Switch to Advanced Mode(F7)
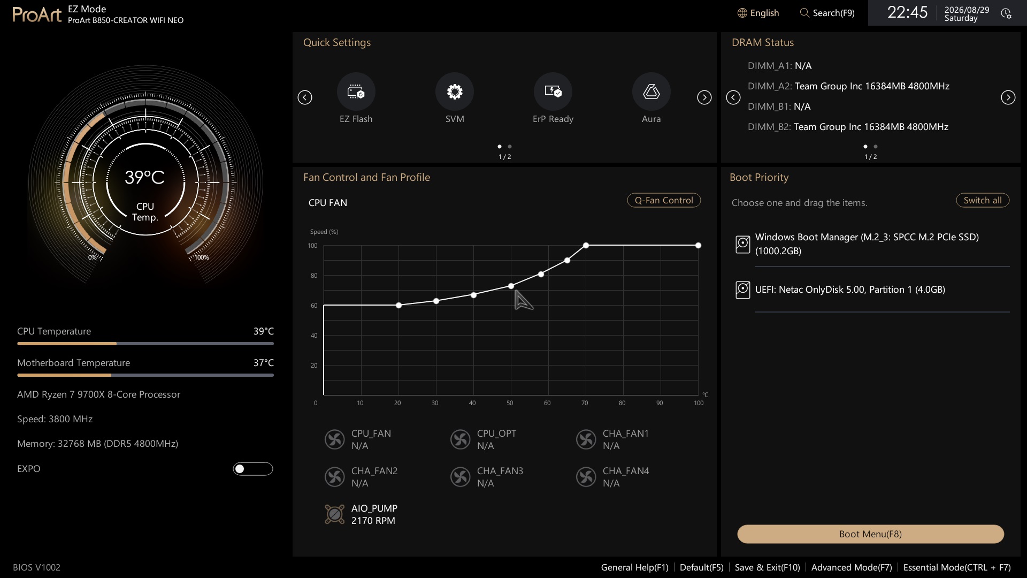The image size is (1027, 578). 852,567
